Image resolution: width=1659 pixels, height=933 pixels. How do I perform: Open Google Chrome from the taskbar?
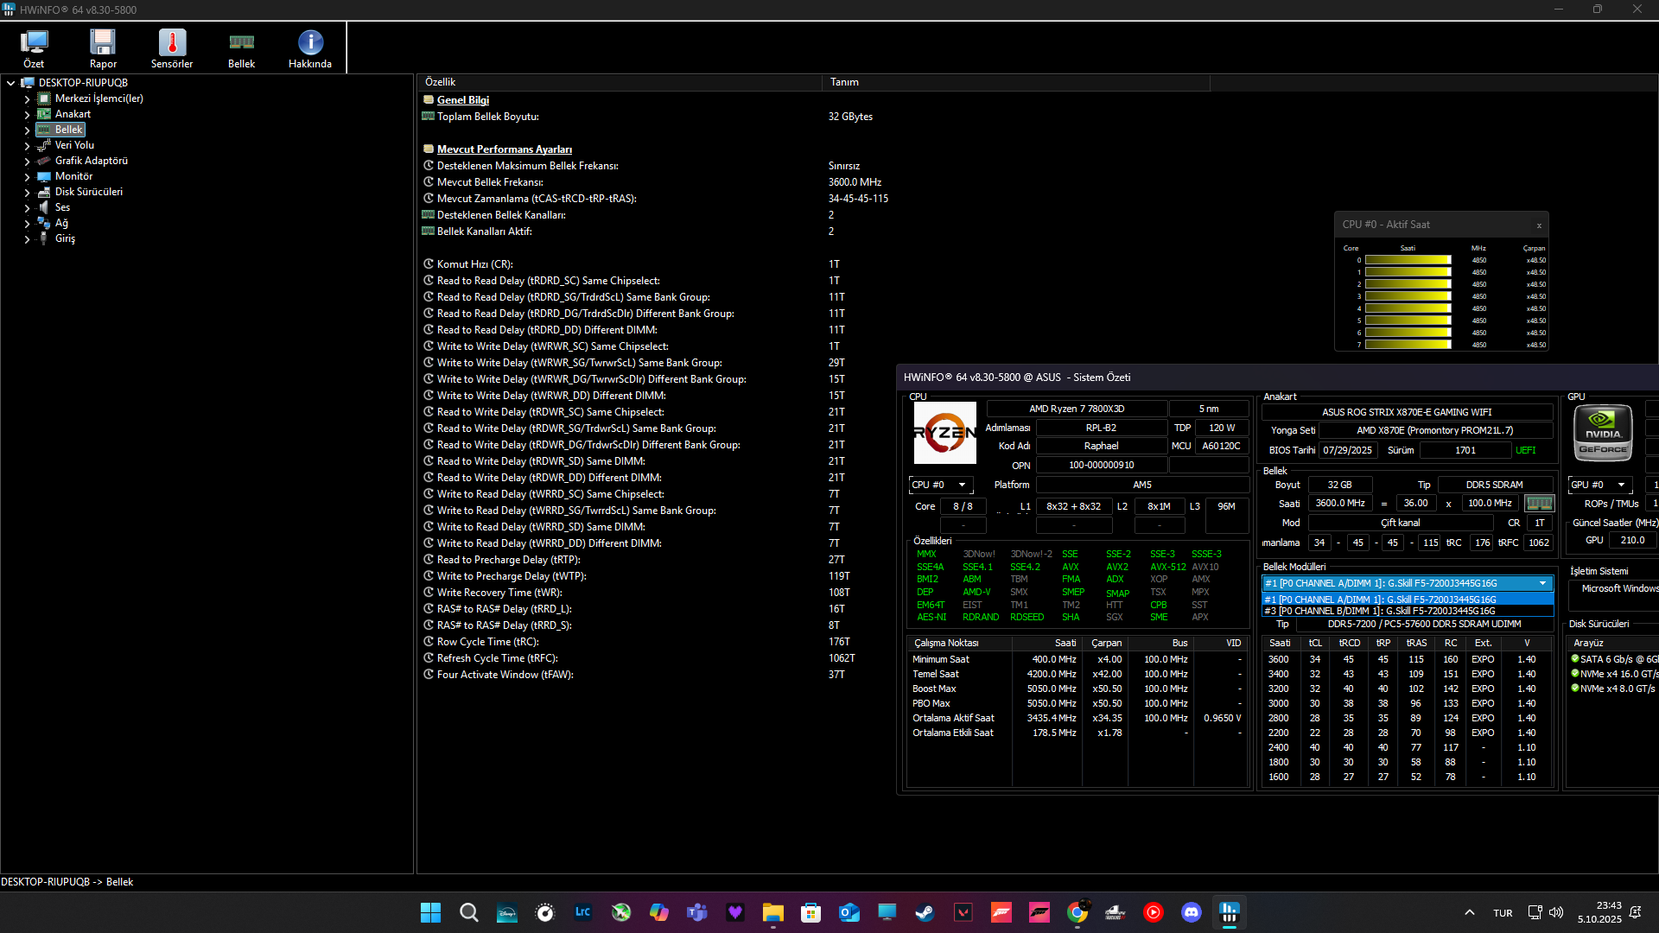click(x=1077, y=912)
